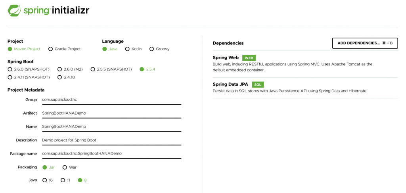Choose Kotlin as the language
406x193 pixels.
[134, 49]
